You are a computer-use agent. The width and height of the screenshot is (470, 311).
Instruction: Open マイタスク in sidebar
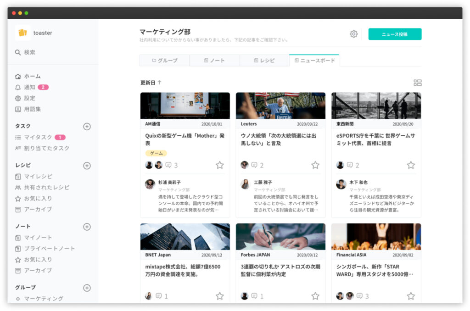(x=40, y=137)
